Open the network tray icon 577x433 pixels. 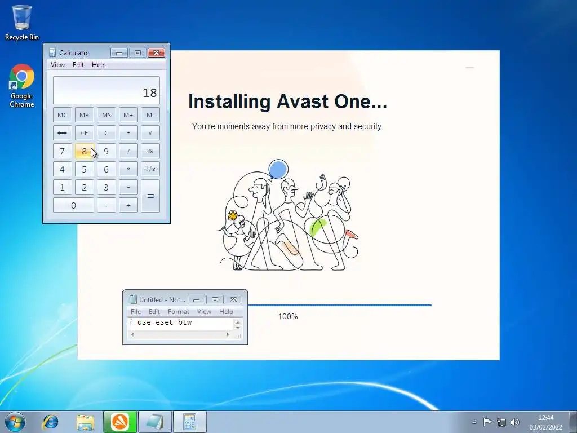click(x=501, y=422)
